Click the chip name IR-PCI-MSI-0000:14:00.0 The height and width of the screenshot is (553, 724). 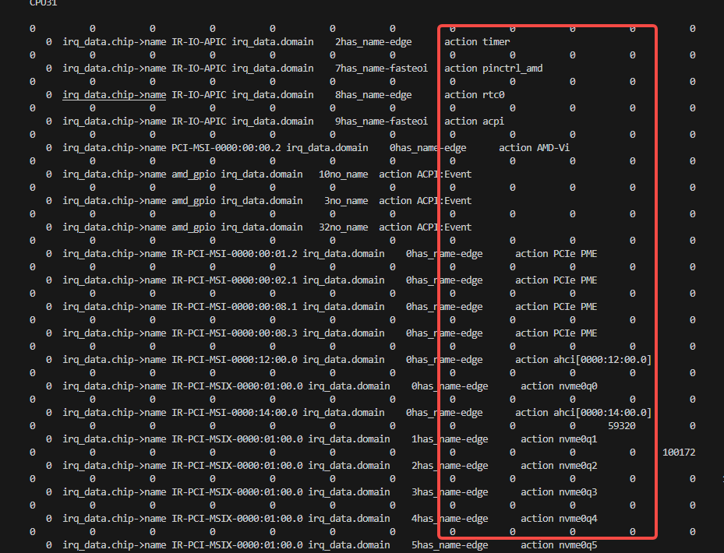tap(235, 413)
